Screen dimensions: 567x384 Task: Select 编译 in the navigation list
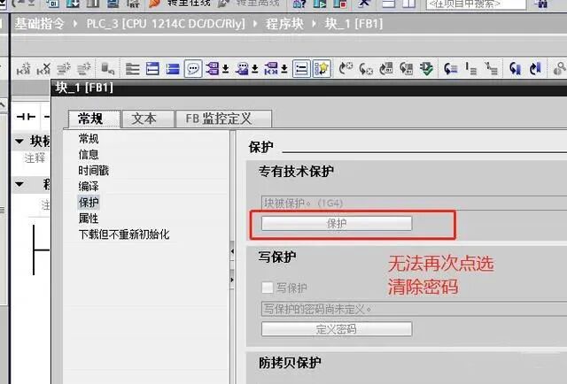coord(89,187)
